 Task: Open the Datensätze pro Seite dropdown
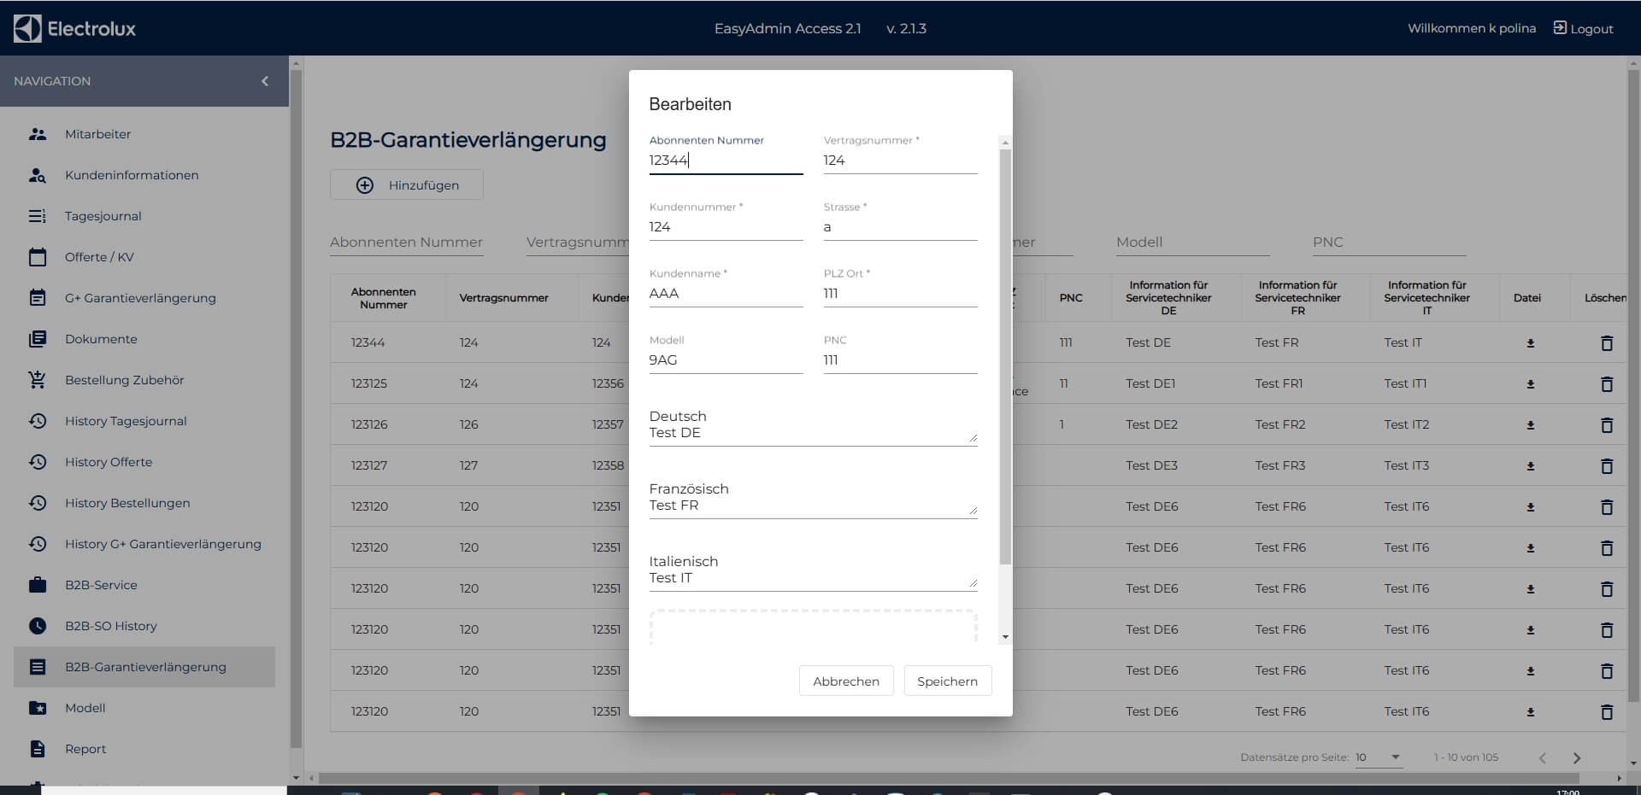[x=1378, y=757]
